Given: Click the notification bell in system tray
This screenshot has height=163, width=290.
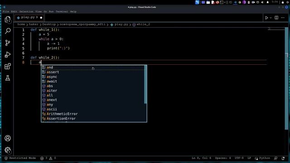Looking at the screenshot, I should click(x=268, y=2).
